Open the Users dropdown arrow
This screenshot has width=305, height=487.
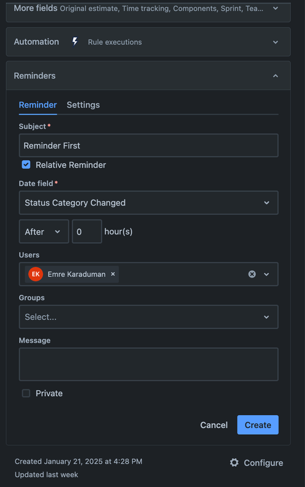coord(266,274)
